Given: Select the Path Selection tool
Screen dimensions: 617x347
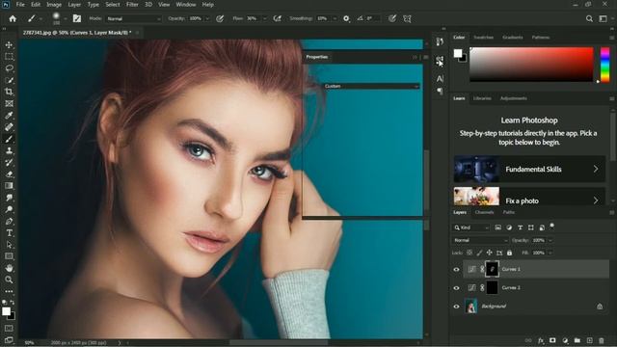Looking at the screenshot, I should pyautogui.click(x=9, y=245).
